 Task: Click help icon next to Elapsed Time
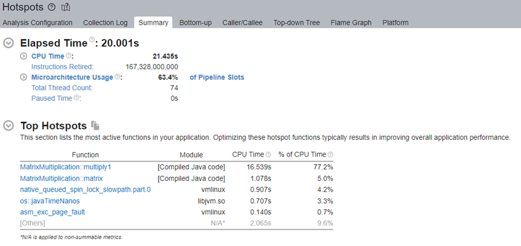tap(92, 40)
